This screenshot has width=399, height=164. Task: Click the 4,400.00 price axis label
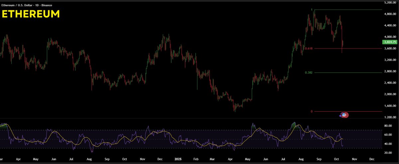pos(390,26)
